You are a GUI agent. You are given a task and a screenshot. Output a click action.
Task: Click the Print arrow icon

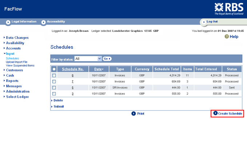[x=134, y=113]
